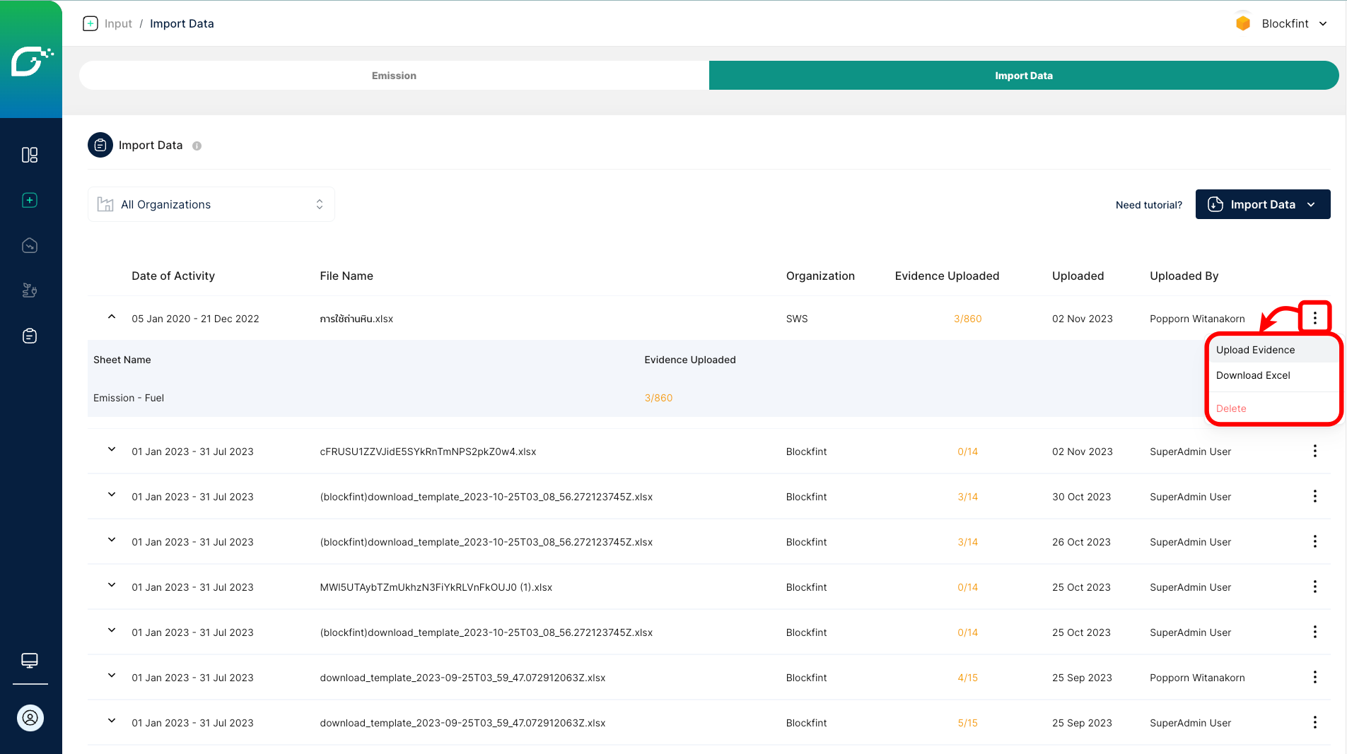Expand the MWl5UTAybTZmUkhzN3FiYkRLVnFkOUJ0 (1).xlsx row
1347x754 pixels.
click(x=112, y=585)
